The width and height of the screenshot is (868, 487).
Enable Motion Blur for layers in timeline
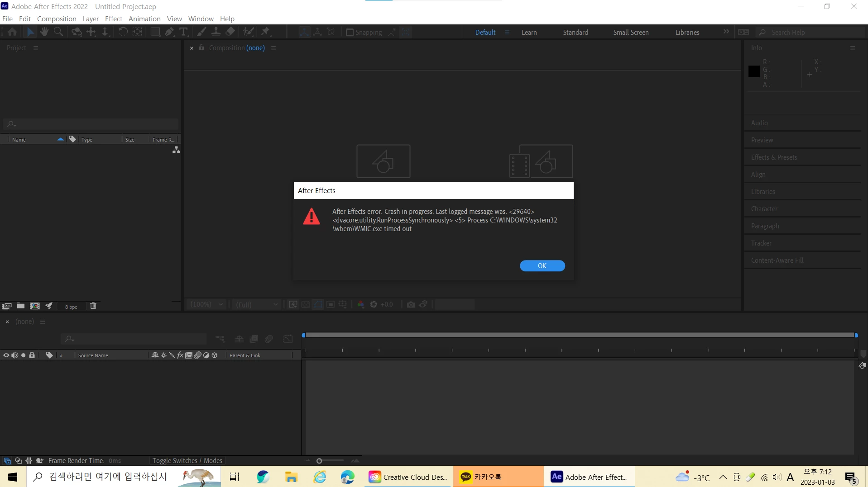269,339
